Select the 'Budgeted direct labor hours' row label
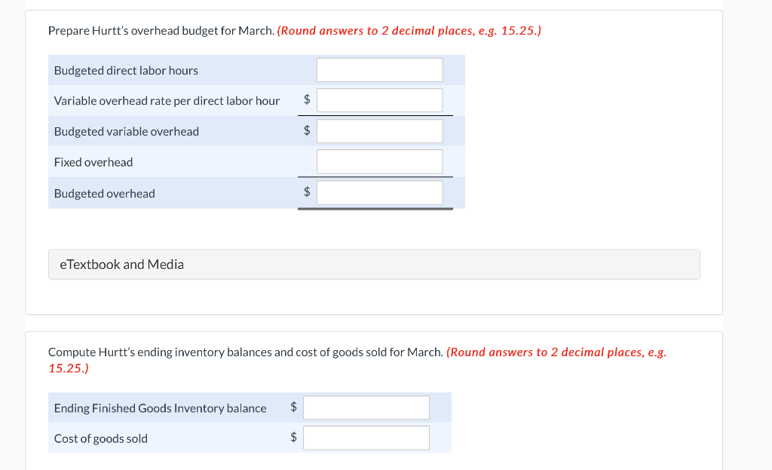Image resolution: width=772 pixels, height=470 pixels. coord(126,71)
